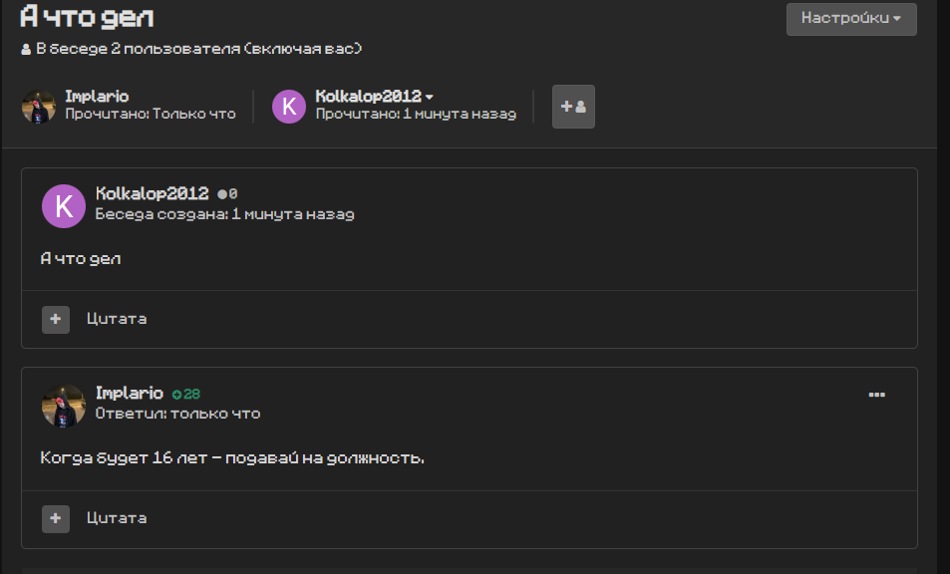Image resolution: width=950 pixels, height=574 pixels.
Task: Click the plus icon to quote Kolkalop2012's message
Action: (x=56, y=319)
